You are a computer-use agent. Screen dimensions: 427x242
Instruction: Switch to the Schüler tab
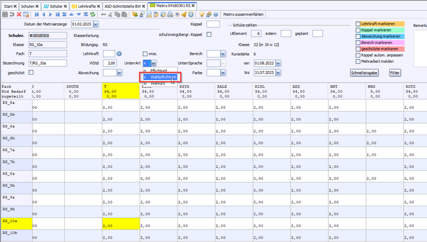[x=56, y=6]
